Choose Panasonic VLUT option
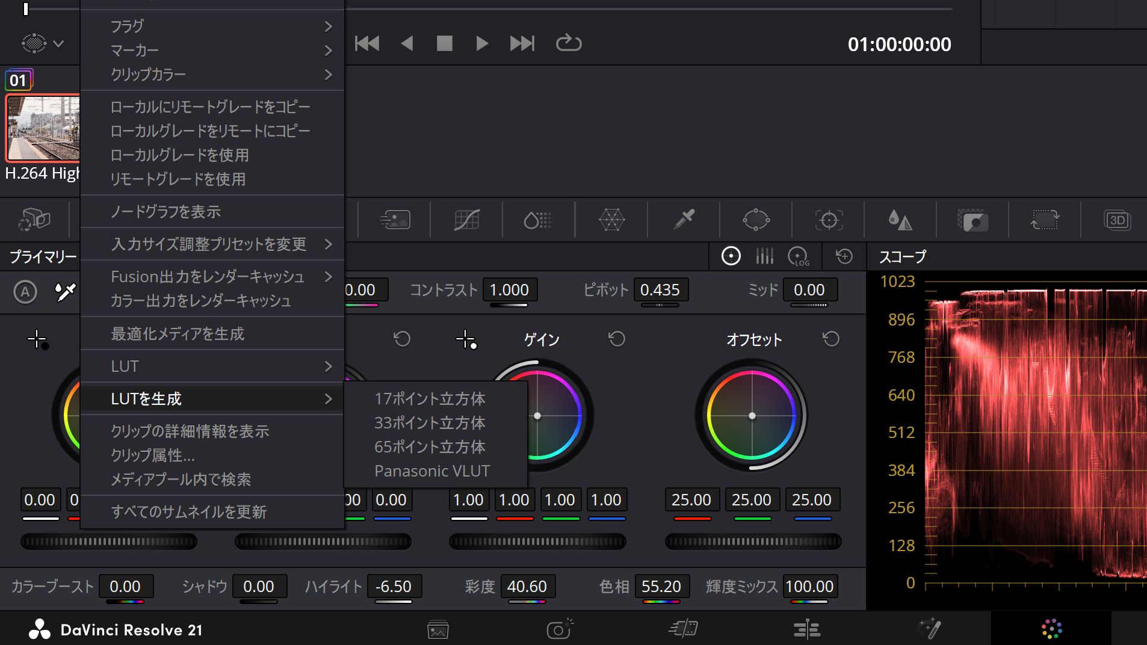 pos(436,471)
